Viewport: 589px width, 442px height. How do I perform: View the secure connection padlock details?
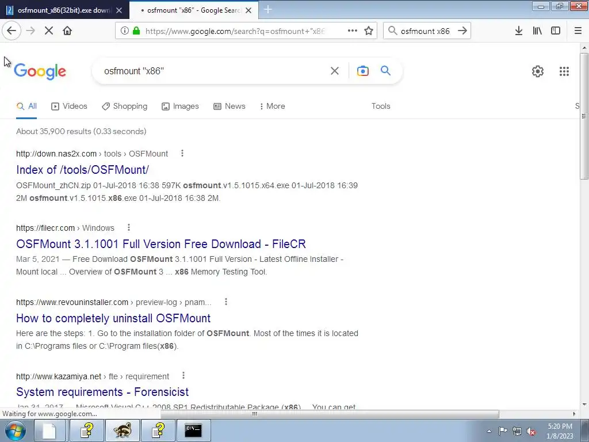(136, 31)
